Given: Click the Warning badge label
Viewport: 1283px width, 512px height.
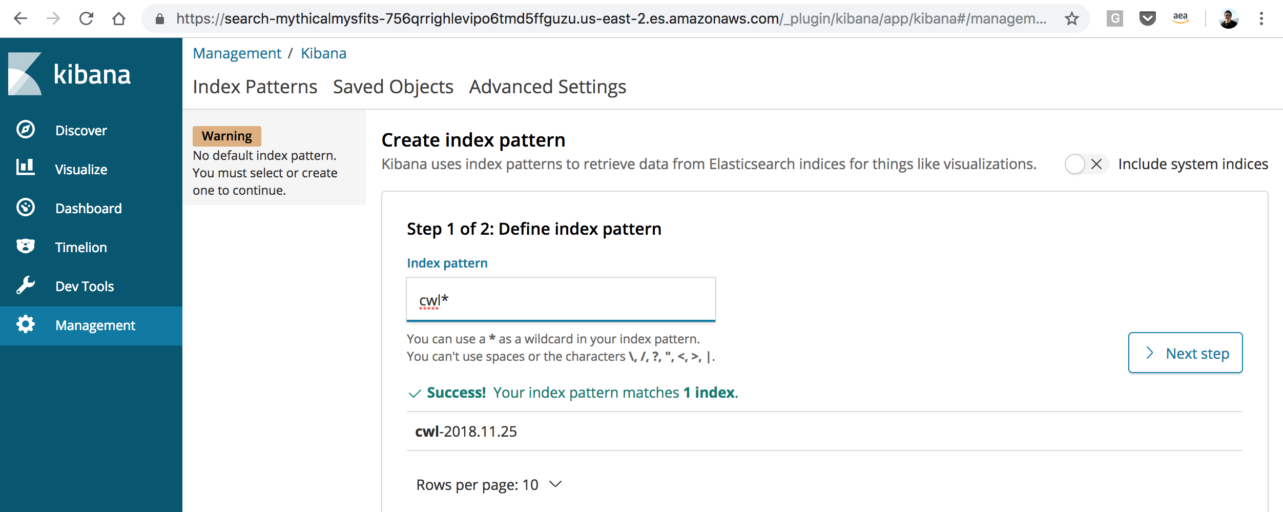Looking at the screenshot, I should point(226,136).
